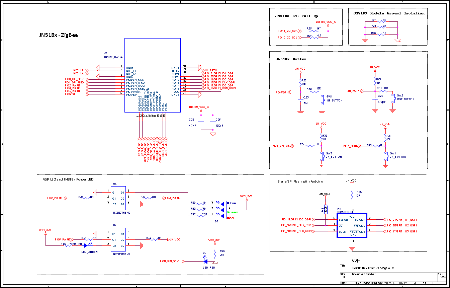Click the J2 JN518x module body
The image size is (450, 288).
[153, 75]
